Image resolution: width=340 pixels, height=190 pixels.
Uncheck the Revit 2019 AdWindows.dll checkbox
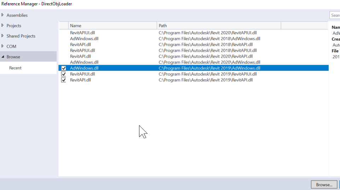[64, 68]
